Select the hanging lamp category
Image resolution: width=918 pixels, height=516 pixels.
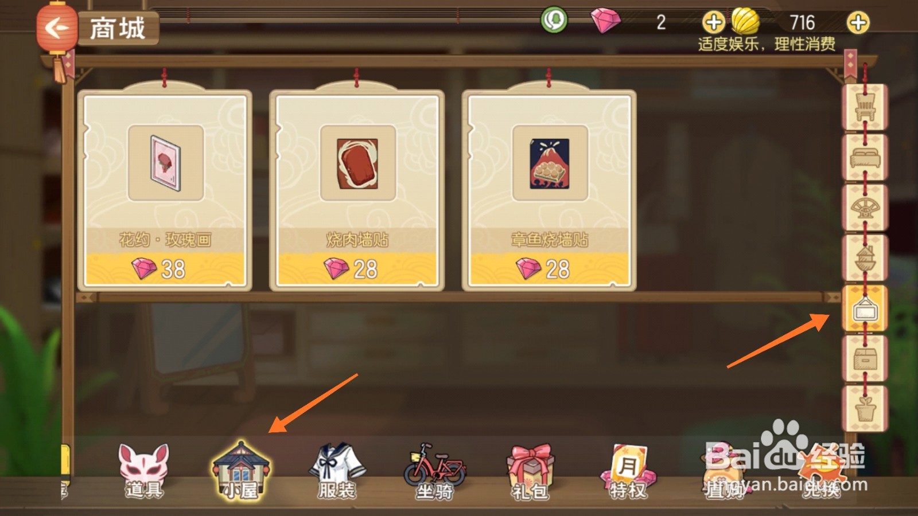865,258
